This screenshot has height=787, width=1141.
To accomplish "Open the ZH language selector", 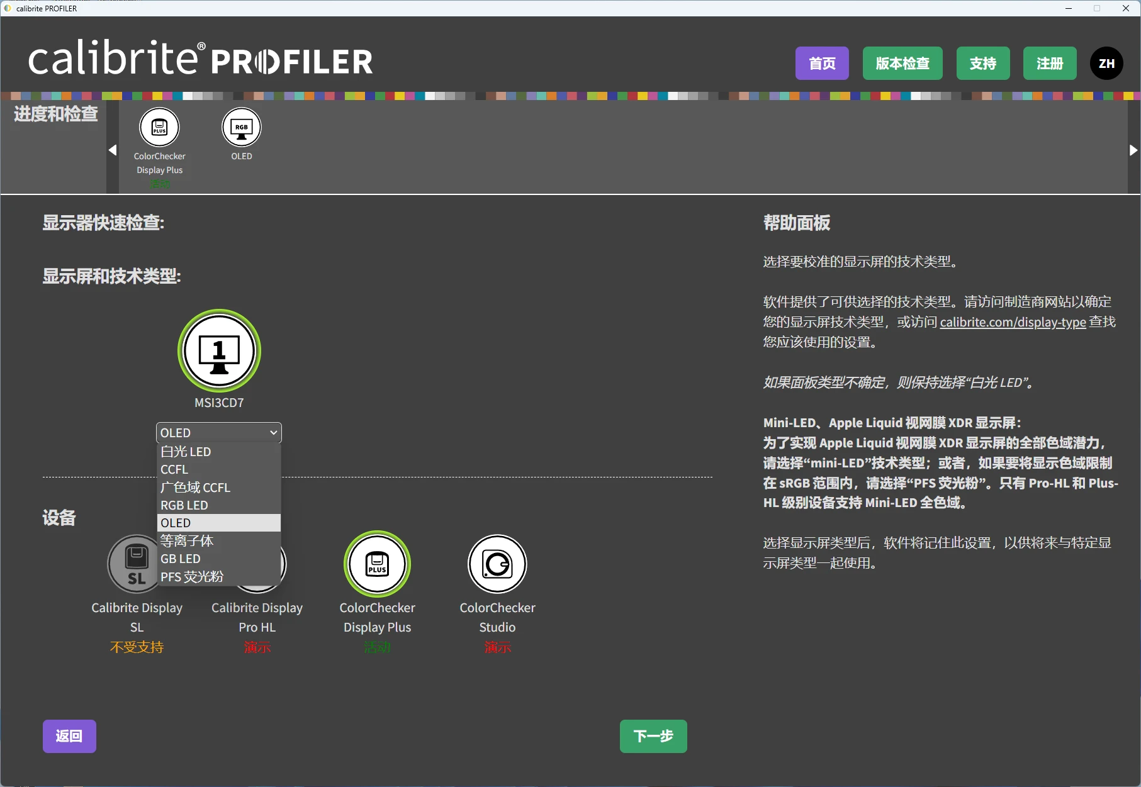I will click(1106, 64).
